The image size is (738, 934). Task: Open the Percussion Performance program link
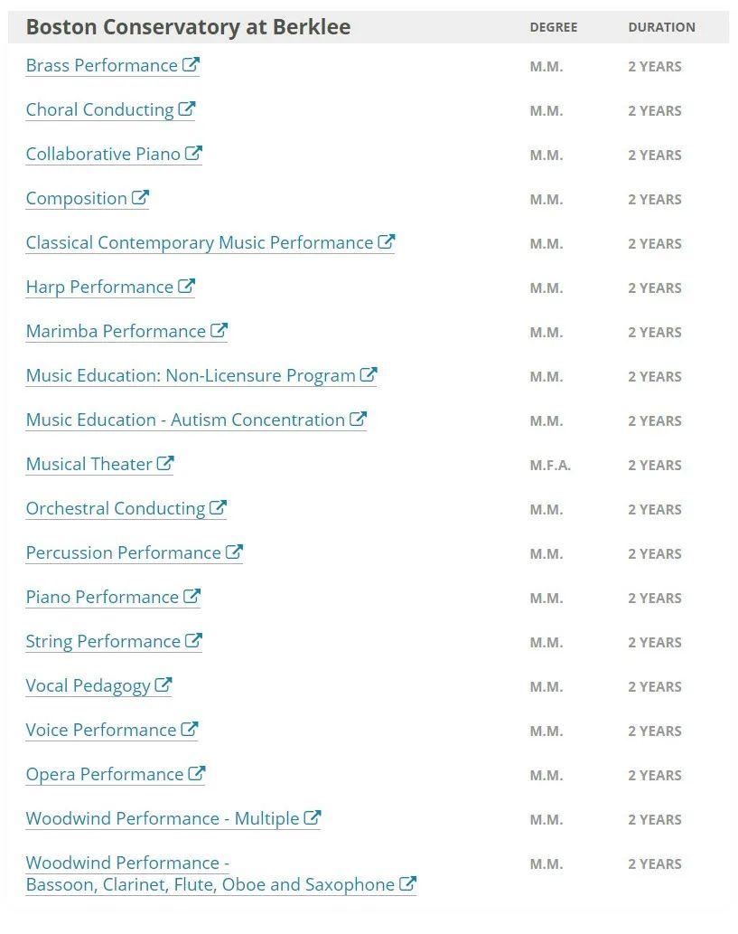click(123, 553)
